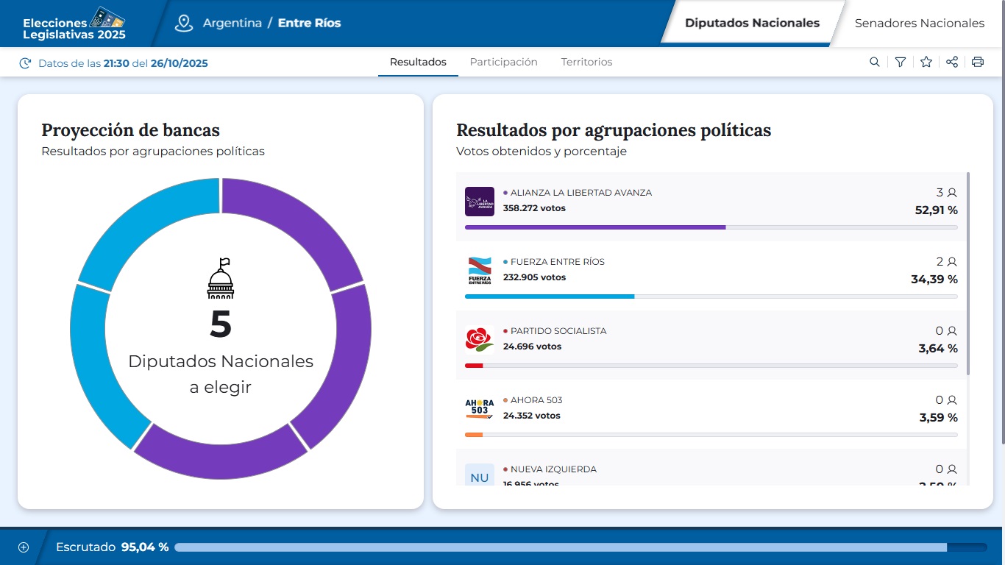Open the search icon in the toolbar
The image size is (1005, 565).
[x=874, y=62]
